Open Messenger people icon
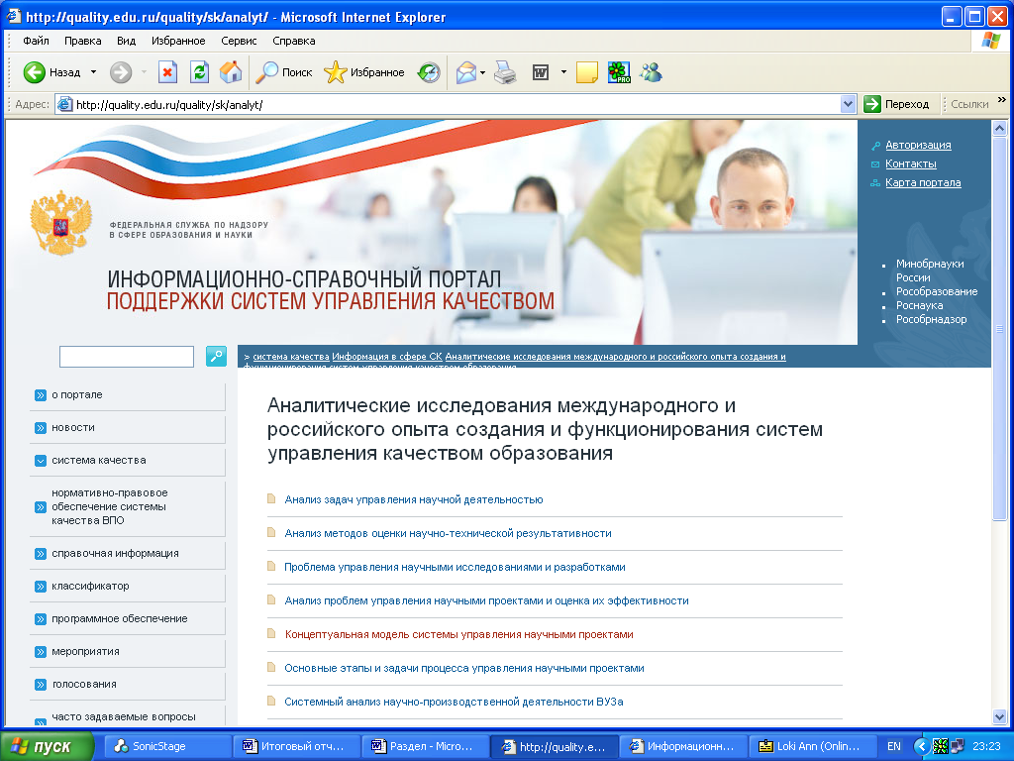 (652, 72)
